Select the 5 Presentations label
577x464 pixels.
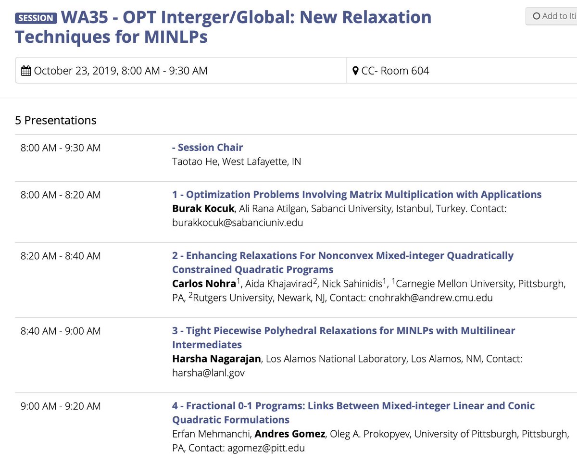click(56, 120)
